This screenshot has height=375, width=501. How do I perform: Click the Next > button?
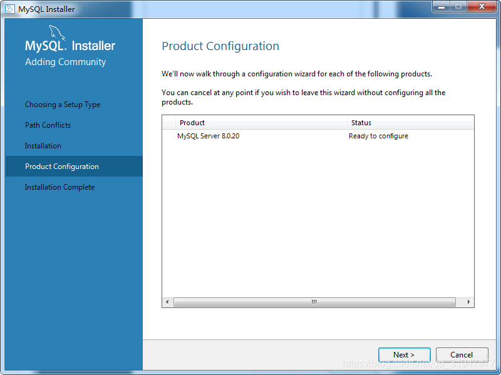coord(404,354)
